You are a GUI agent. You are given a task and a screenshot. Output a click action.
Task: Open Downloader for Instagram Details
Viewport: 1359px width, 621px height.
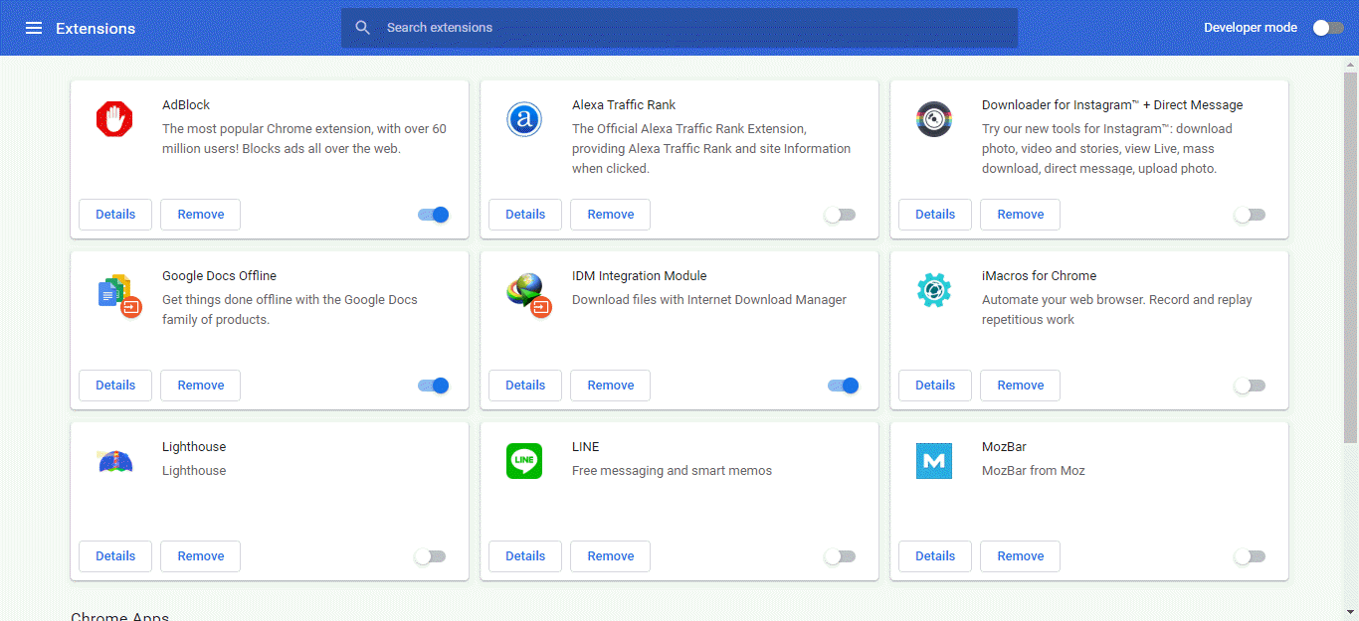[935, 215]
